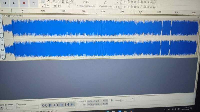
Task: Adjust the playback level meter slider
Action: tap(154, 7)
